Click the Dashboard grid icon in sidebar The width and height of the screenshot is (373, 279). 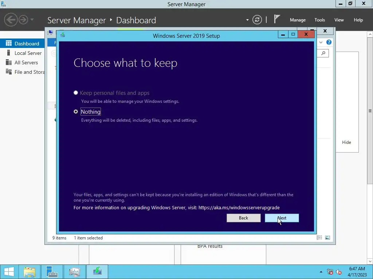point(9,43)
